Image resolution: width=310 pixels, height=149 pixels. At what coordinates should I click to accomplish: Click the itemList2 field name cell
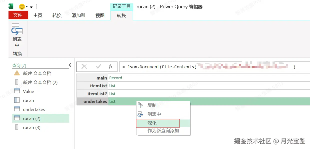point(92,93)
